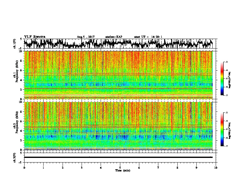The image size is (243, 188).
Task: Click time axis tick label "3"
Action: pos(82,168)
